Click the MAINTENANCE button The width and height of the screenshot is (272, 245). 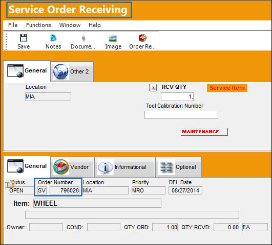[x=204, y=132]
